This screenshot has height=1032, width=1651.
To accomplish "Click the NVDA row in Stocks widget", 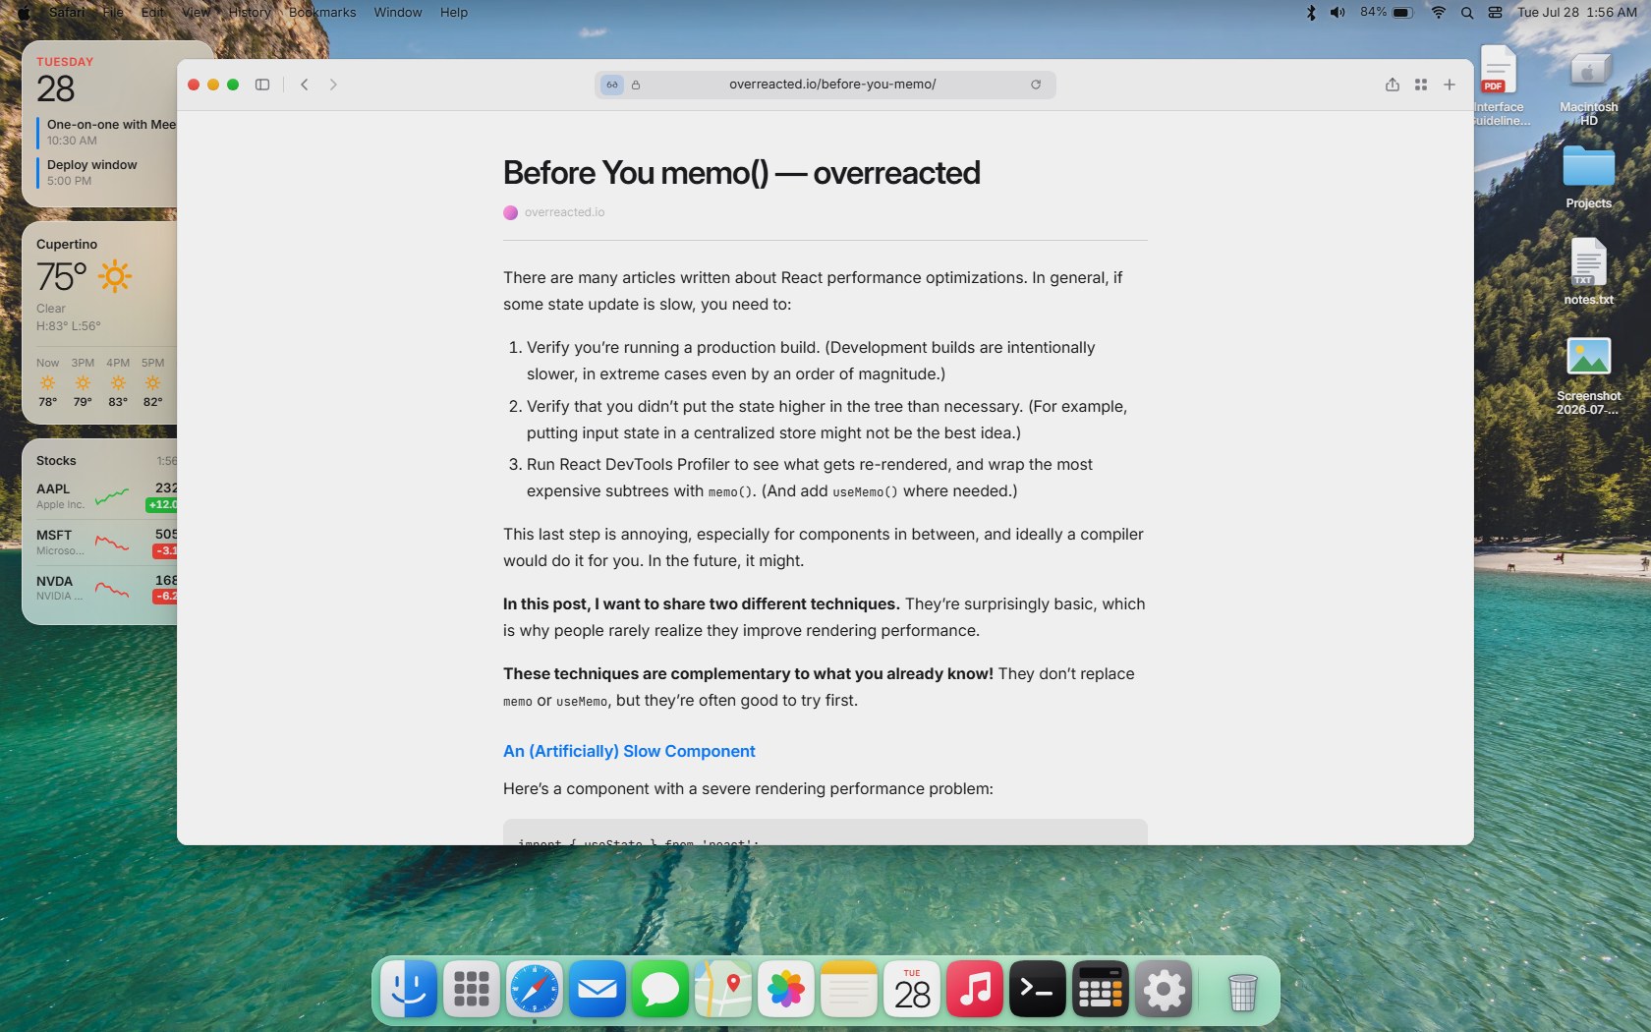I will (106, 588).
